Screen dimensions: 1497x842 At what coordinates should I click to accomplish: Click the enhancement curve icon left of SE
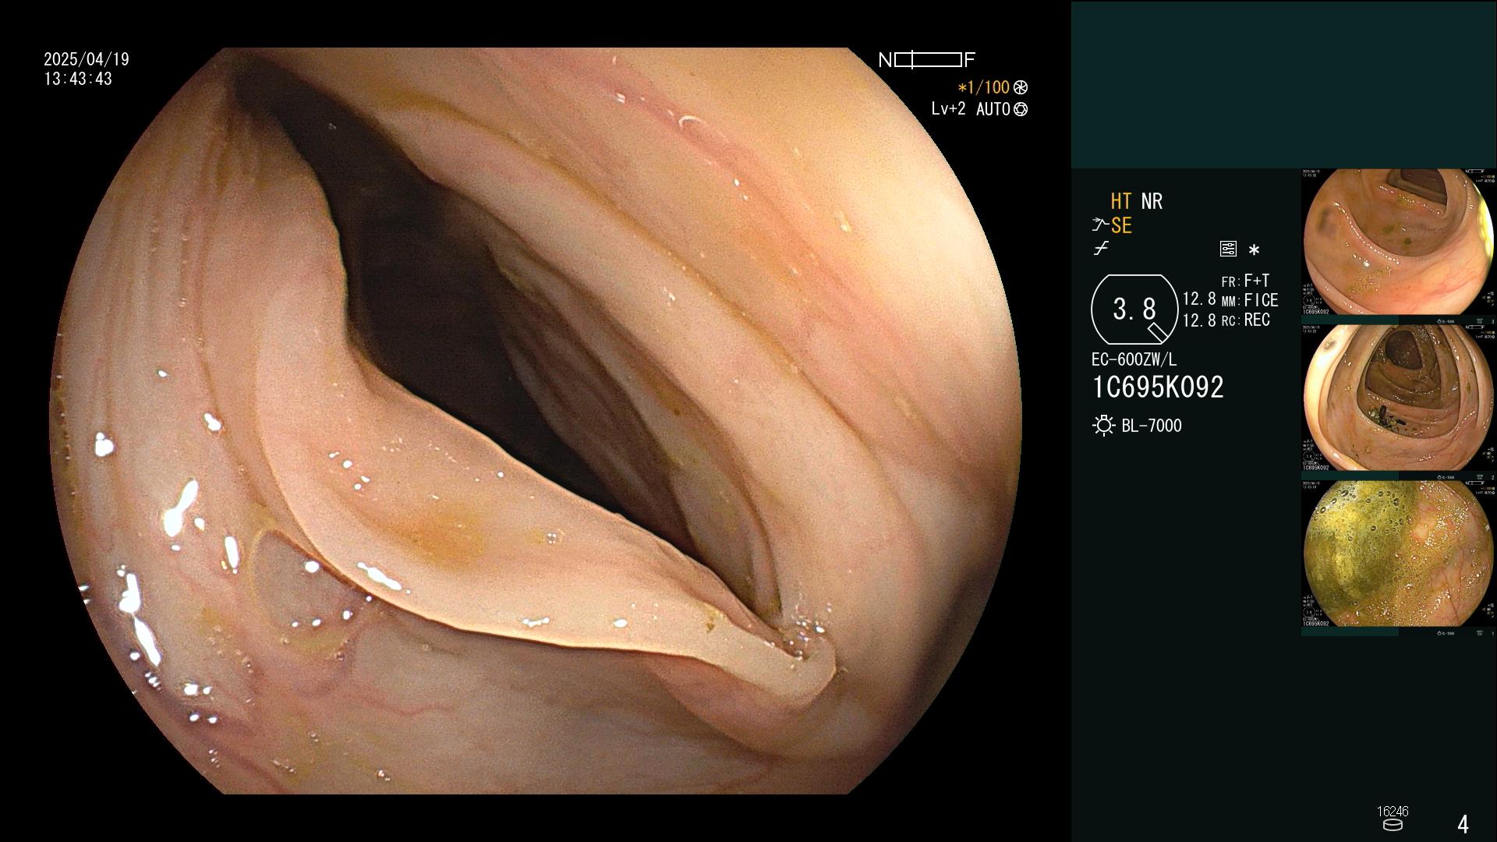click(x=1100, y=225)
